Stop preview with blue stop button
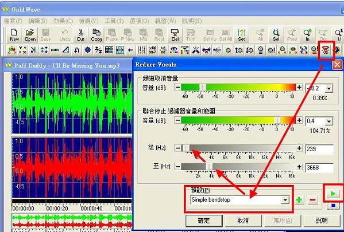 [333, 206]
